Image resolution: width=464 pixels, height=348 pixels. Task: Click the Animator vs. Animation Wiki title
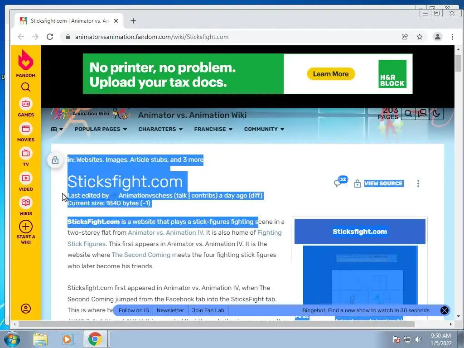coord(192,115)
